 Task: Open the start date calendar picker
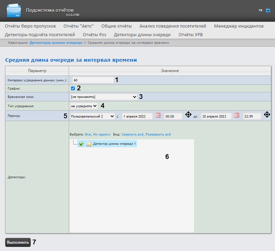pos(158,116)
